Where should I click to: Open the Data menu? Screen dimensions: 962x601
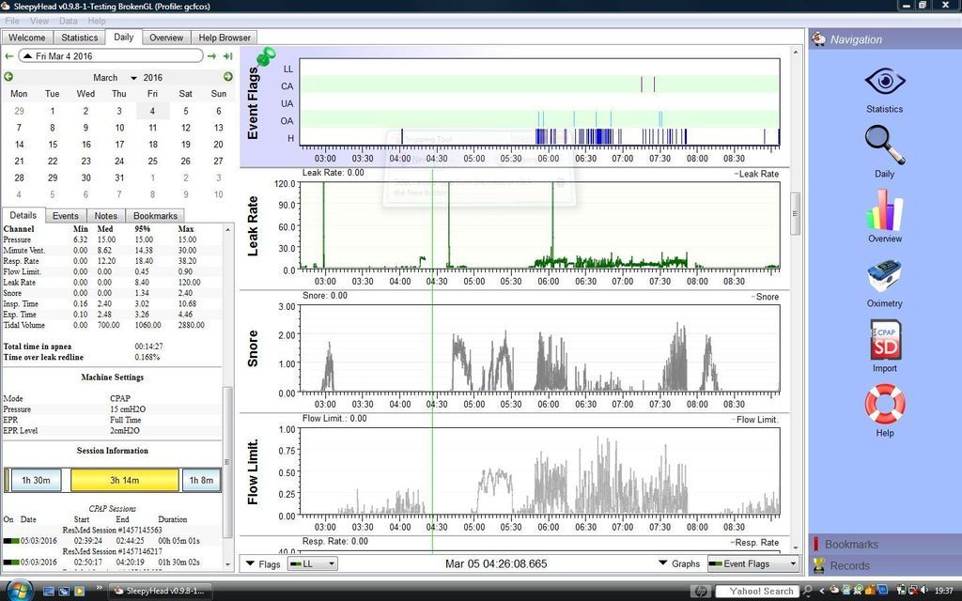[68, 21]
